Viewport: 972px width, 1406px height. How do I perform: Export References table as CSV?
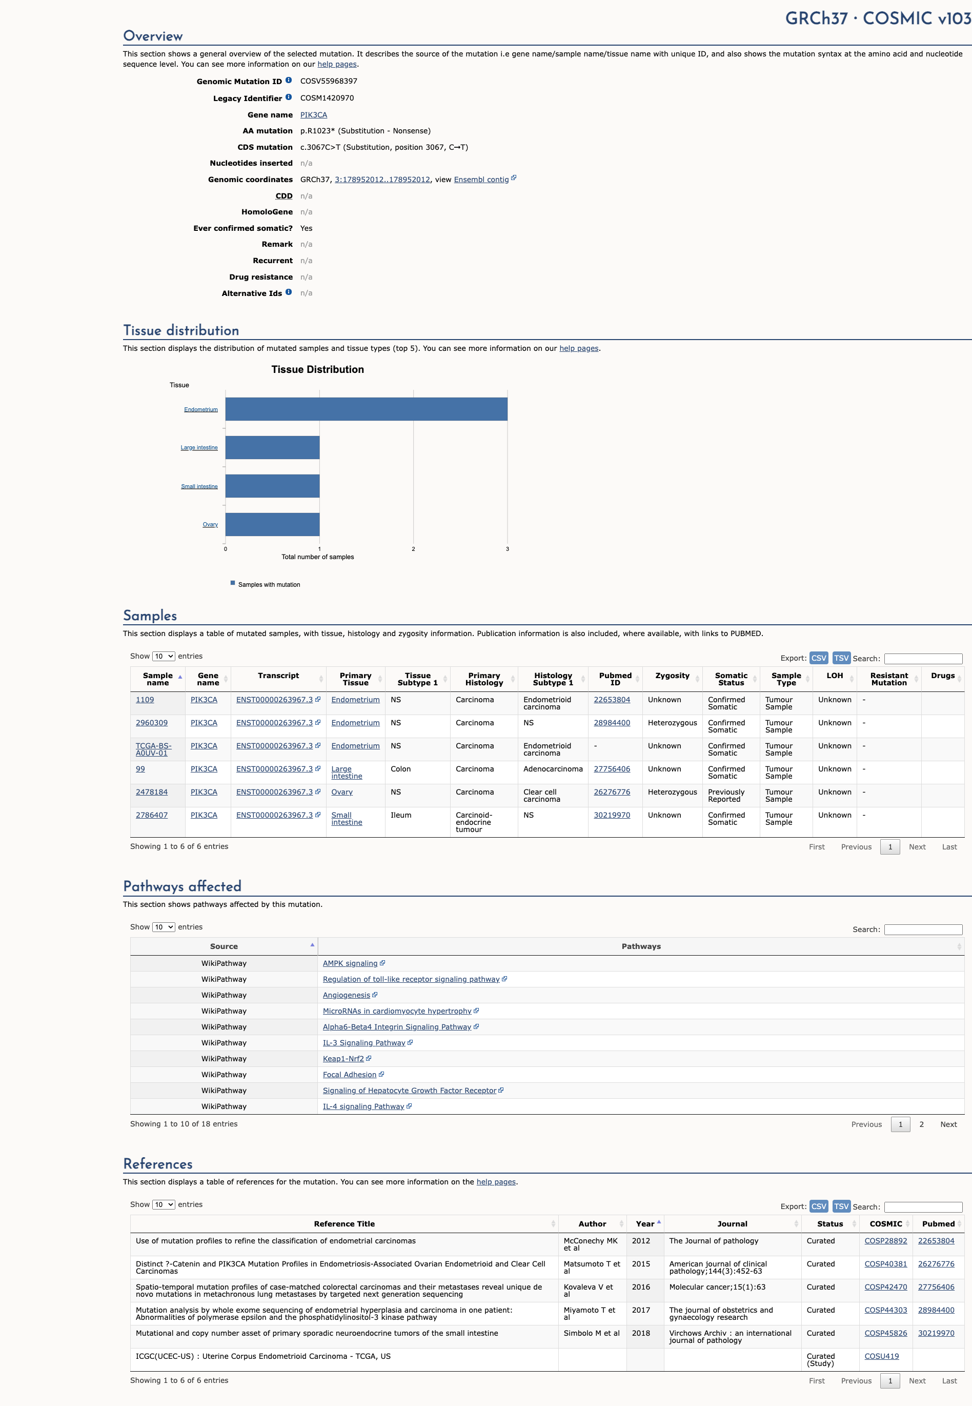pos(819,1206)
